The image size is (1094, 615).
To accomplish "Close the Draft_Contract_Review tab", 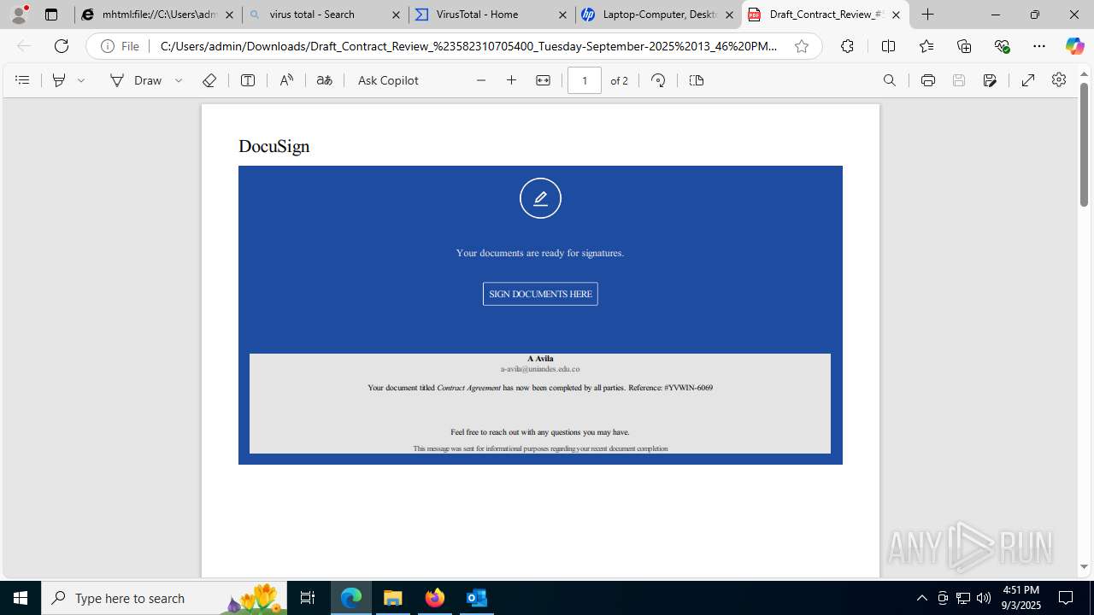I will [896, 15].
